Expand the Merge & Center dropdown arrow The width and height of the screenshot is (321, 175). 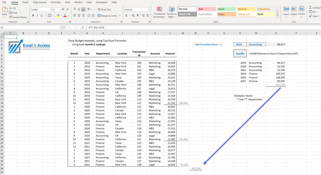(120, 16)
